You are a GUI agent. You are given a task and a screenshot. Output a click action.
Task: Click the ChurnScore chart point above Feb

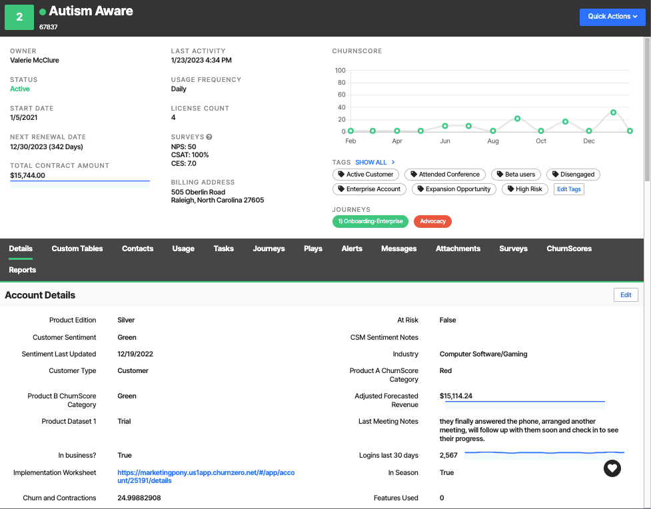point(351,131)
